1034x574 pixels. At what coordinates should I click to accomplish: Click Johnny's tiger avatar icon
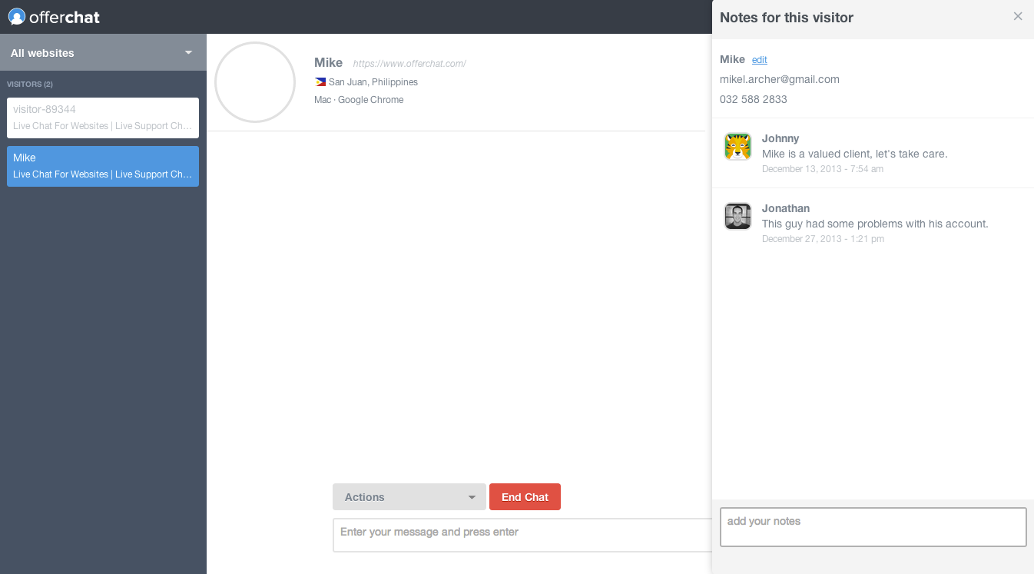click(737, 146)
